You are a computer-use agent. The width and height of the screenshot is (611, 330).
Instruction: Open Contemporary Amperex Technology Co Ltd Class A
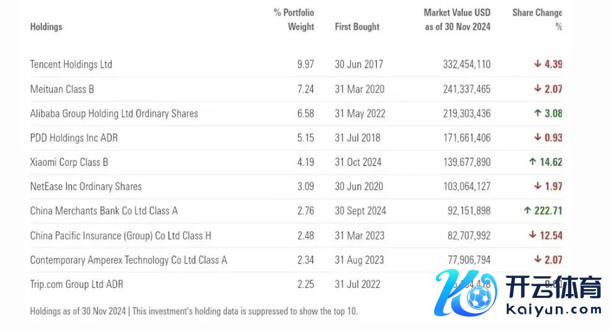(129, 260)
